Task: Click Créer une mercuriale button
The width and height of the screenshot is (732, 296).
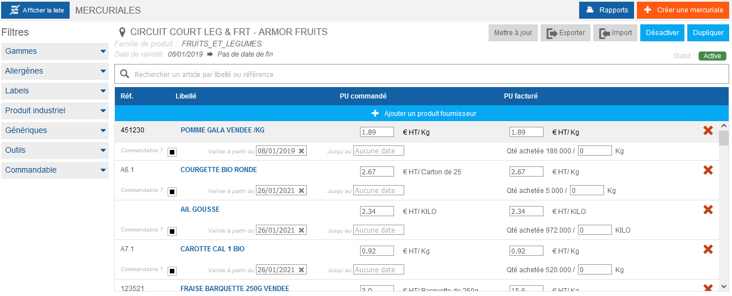Action: pos(683,10)
